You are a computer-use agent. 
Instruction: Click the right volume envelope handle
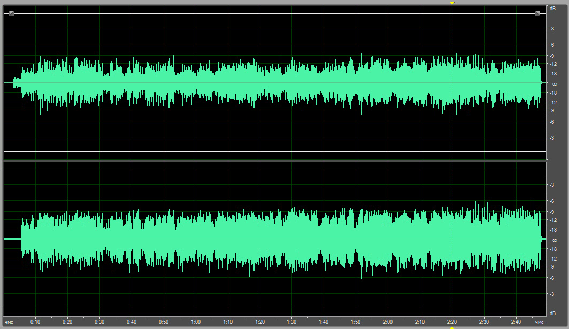click(537, 13)
